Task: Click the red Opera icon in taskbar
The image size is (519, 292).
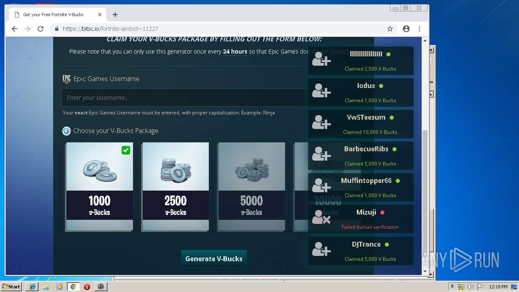Action: coord(87,287)
